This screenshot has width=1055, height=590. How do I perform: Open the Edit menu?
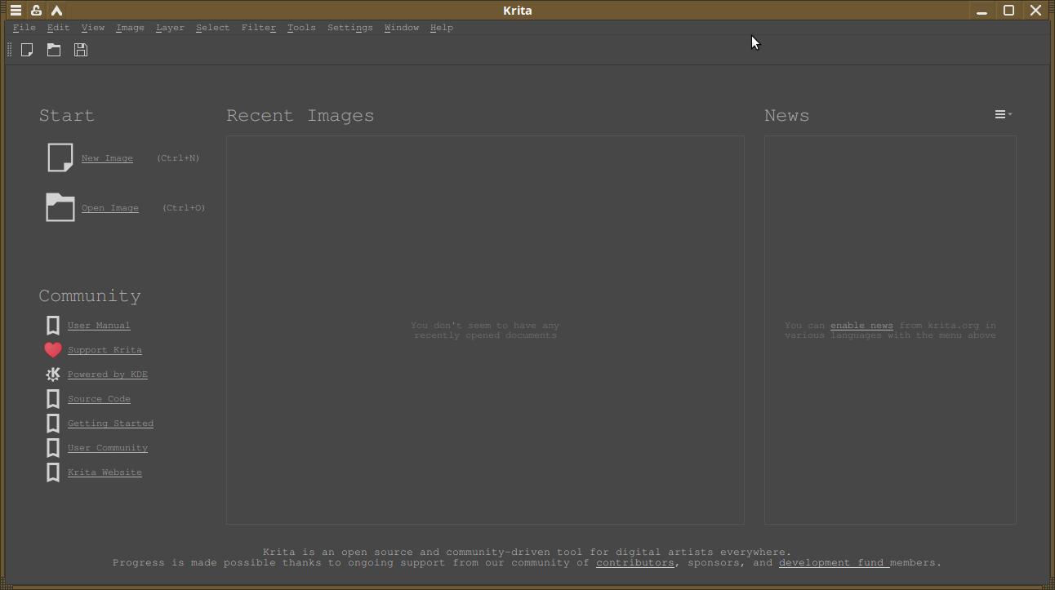click(x=58, y=28)
